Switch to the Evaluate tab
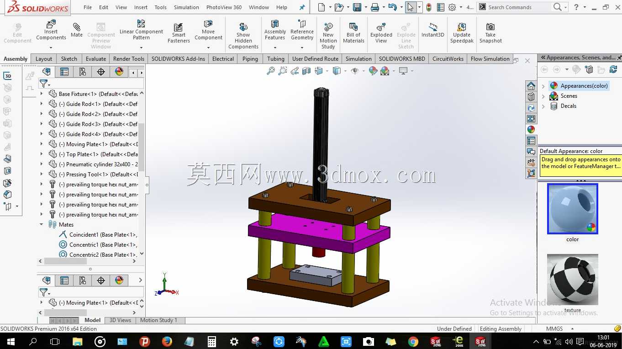 (96, 58)
